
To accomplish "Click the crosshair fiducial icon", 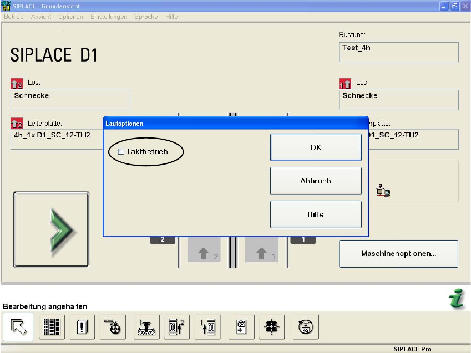I will pyautogui.click(x=272, y=327).
